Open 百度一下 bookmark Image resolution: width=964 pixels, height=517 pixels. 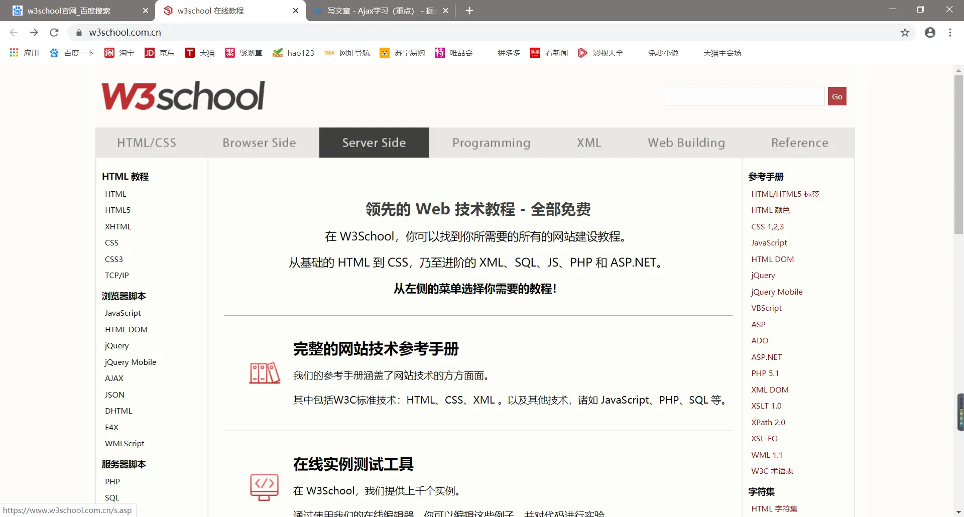pyautogui.click(x=72, y=53)
